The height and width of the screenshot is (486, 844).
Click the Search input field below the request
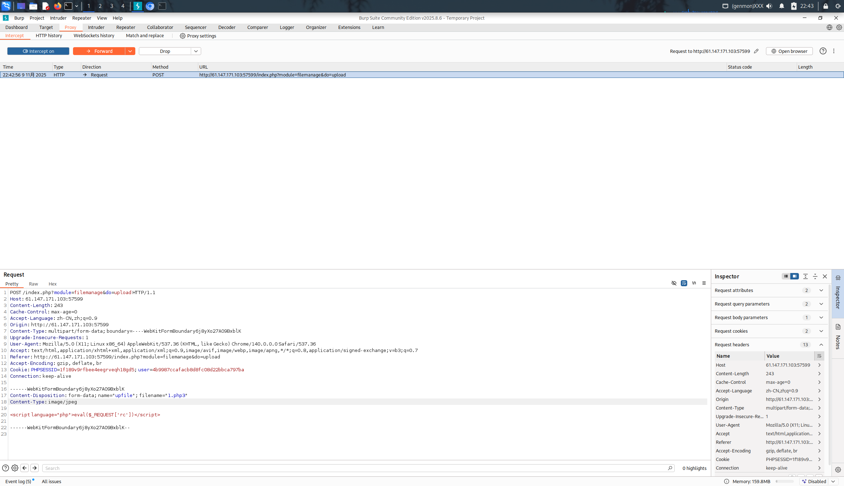tap(354, 468)
